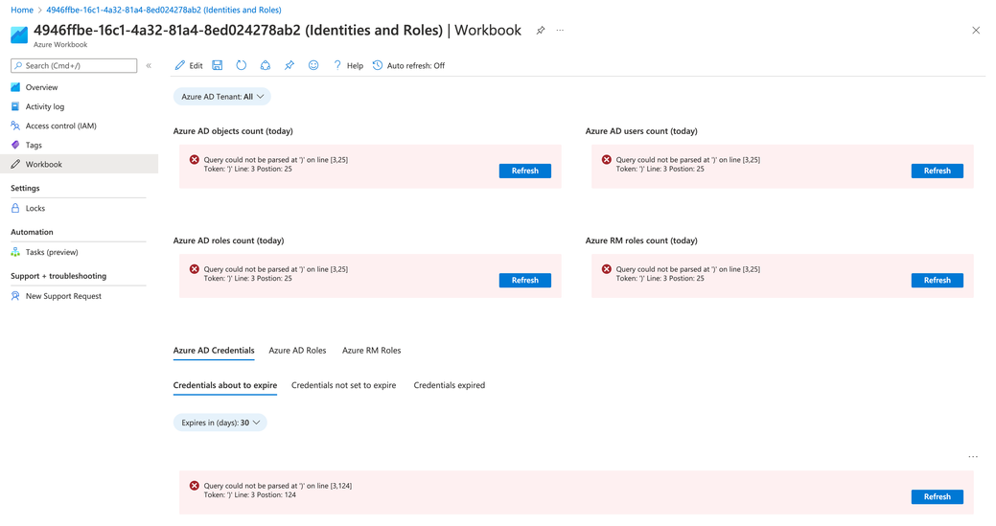The height and width of the screenshot is (526, 996).
Task: Refresh the Azure AD objects count query
Action: [x=524, y=171]
